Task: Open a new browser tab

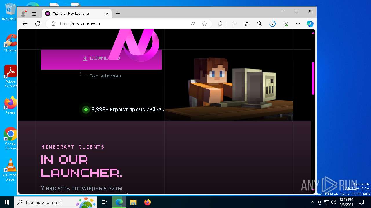Action: coord(118,14)
